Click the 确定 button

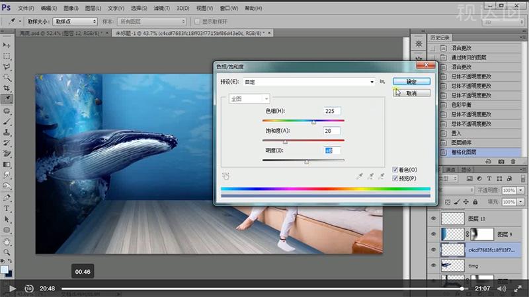(x=411, y=81)
